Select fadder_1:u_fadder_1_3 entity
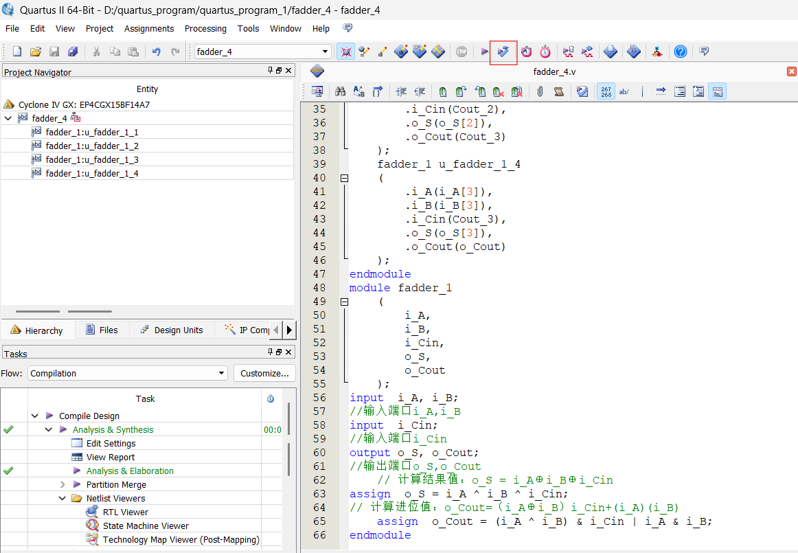This screenshot has width=798, height=553. pos(92,159)
